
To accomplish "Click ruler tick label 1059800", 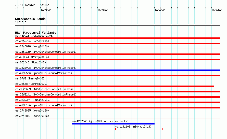I will [x=46, y=10].
